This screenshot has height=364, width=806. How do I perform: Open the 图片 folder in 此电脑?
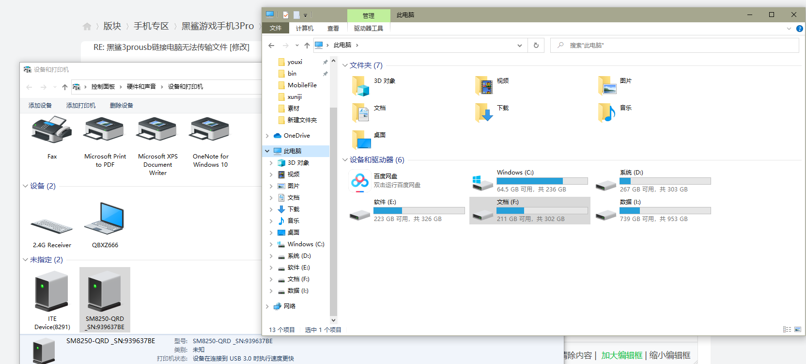(615, 86)
